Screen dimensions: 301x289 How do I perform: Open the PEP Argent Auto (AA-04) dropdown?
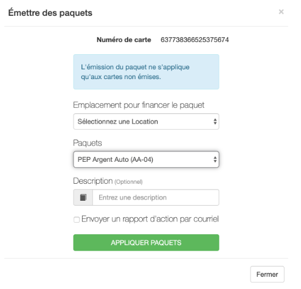pyautogui.click(x=146, y=159)
